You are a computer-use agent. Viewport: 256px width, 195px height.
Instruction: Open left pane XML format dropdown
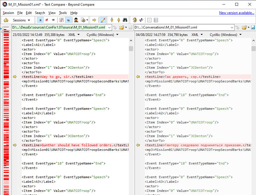[74, 34]
